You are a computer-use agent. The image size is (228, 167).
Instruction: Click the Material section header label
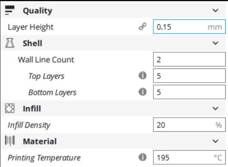40,141
